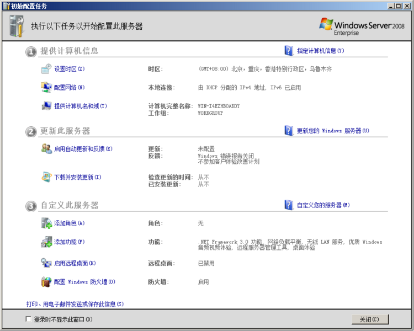Toggle the 登录时不显示此窗口 checkbox
414x331 pixels.
(x=28, y=319)
